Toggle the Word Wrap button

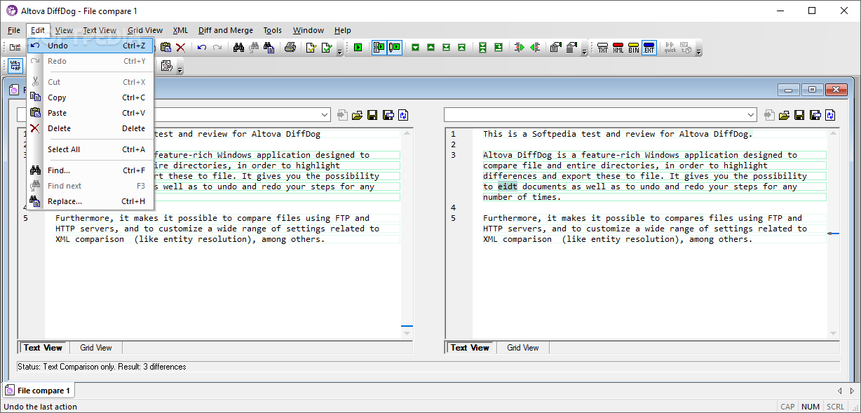[x=15, y=66]
